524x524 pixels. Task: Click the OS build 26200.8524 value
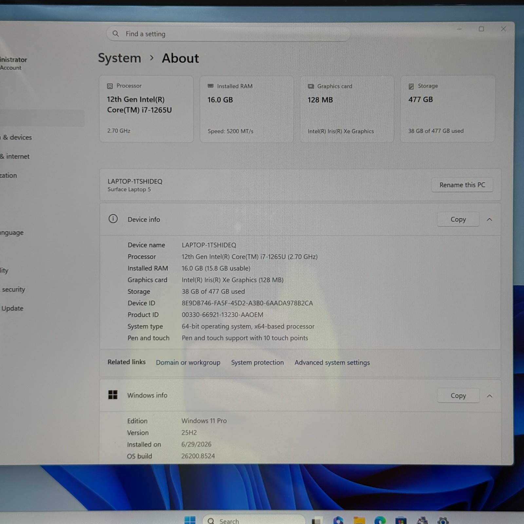point(198,456)
